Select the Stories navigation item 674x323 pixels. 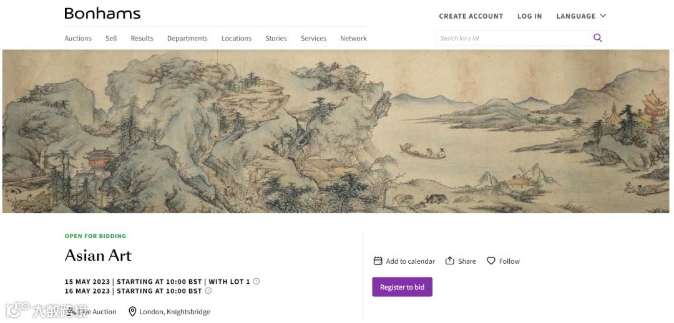(276, 38)
